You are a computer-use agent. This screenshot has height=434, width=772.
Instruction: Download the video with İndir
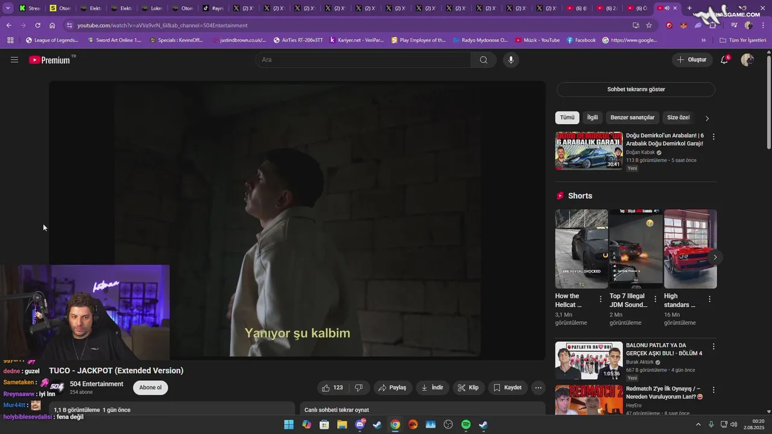pos(432,388)
